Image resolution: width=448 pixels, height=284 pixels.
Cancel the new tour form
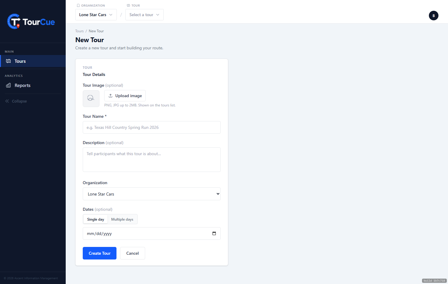tap(133, 253)
